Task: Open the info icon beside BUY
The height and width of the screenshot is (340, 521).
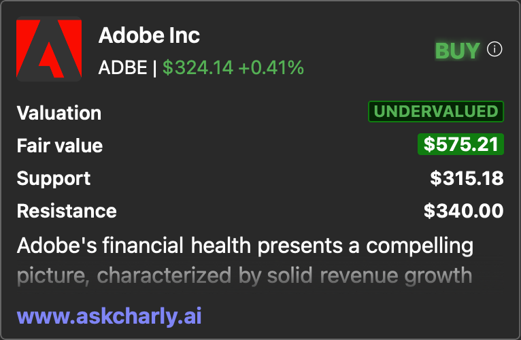Action: pyautogui.click(x=494, y=50)
